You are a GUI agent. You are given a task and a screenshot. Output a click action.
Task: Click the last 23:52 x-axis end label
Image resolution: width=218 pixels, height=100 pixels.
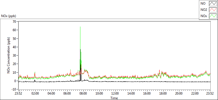(x=210, y=93)
